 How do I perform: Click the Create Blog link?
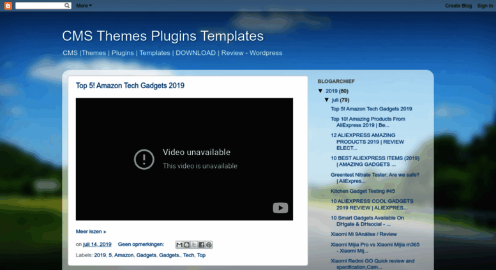[458, 5]
